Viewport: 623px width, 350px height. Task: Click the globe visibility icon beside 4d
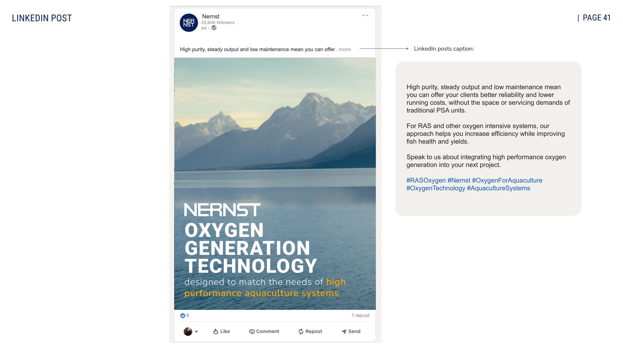pos(214,28)
